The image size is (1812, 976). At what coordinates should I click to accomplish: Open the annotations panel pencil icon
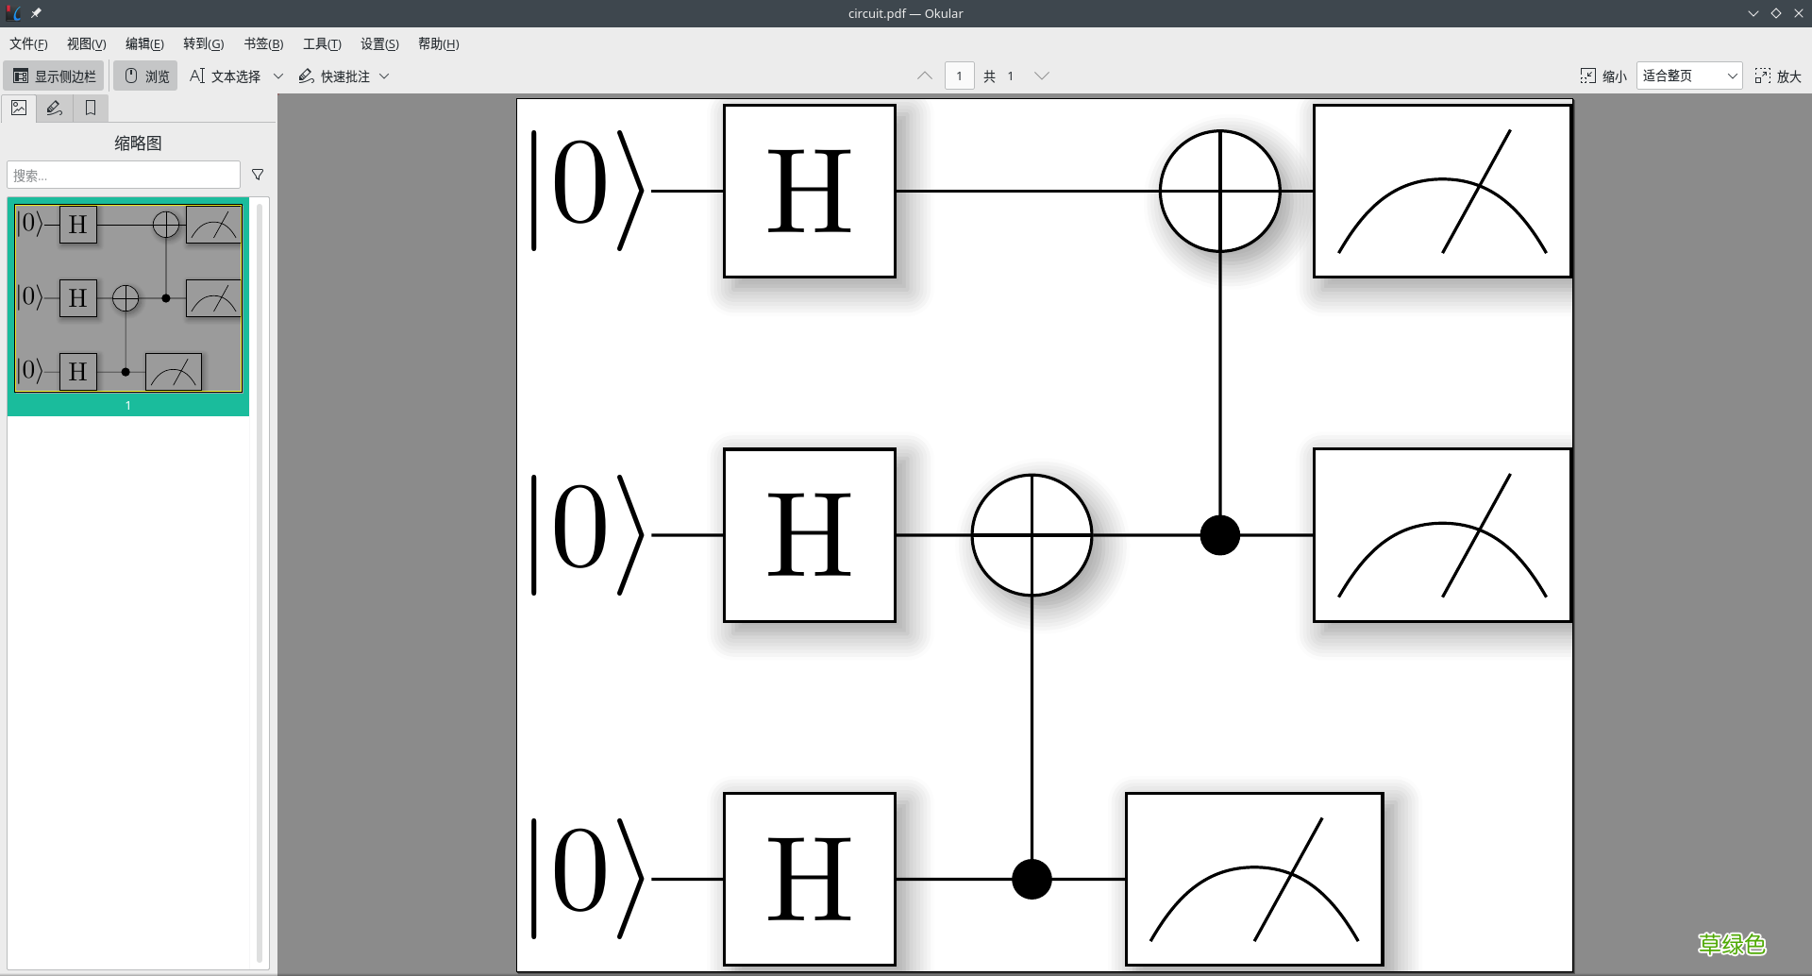tap(55, 109)
